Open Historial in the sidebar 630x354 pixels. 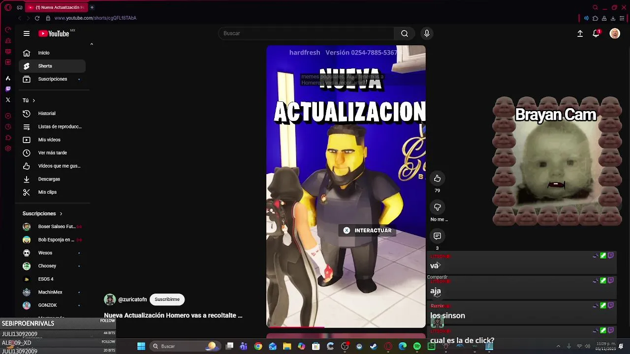click(x=52, y=114)
